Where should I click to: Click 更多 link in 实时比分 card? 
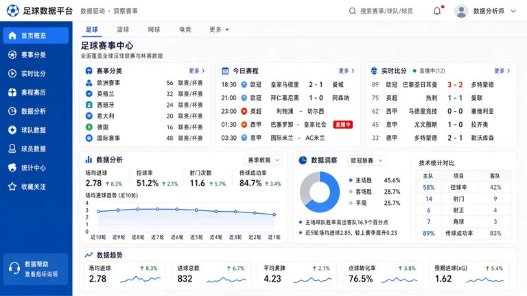(502, 71)
